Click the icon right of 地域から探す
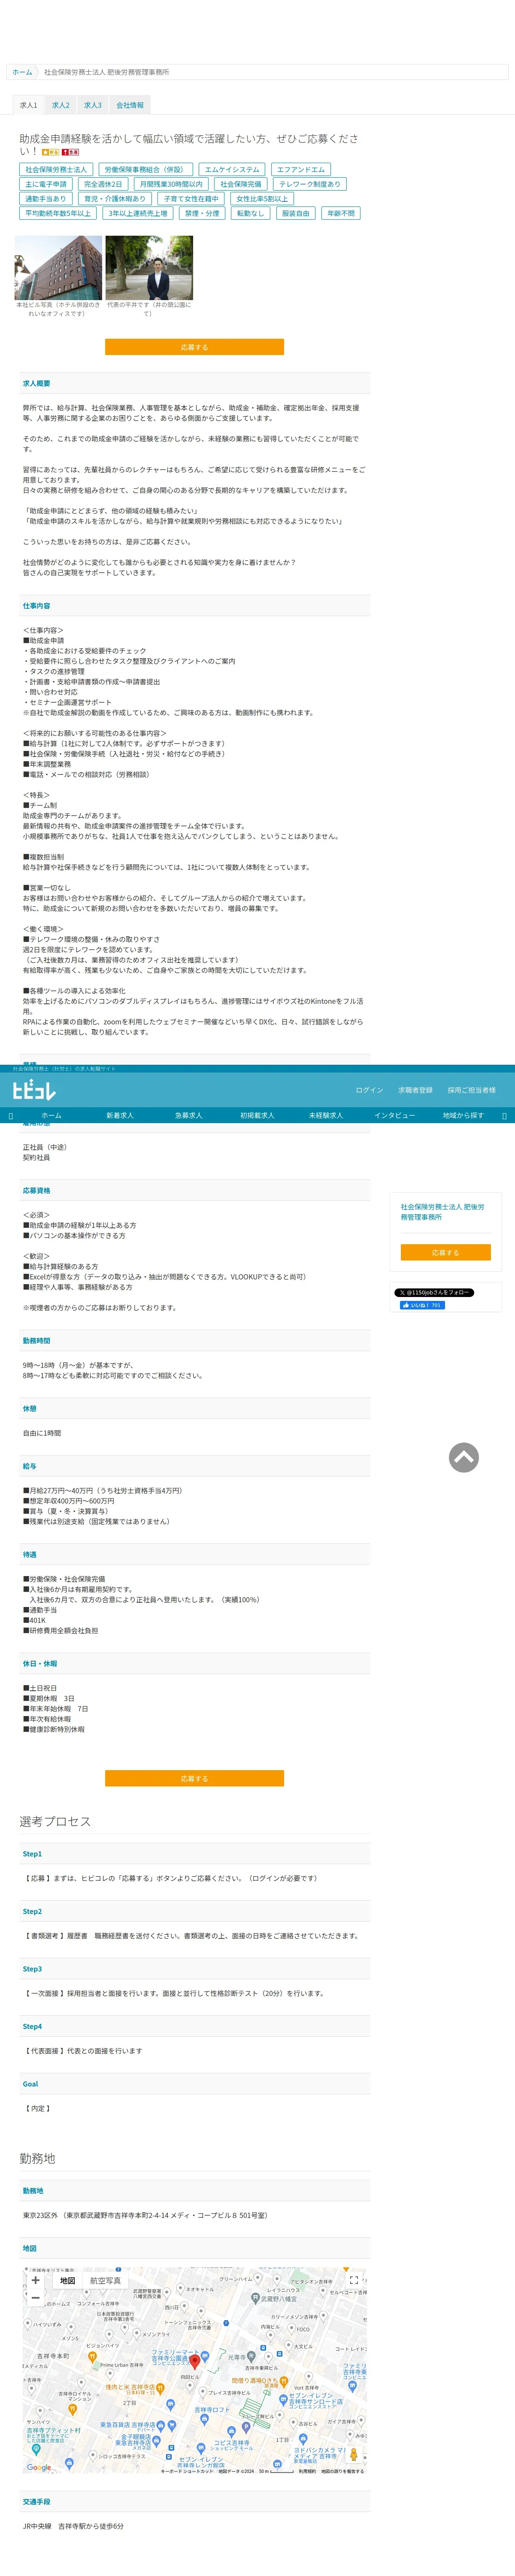This screenshot has width=515, height=2576. pyautogui.click(x=504, y=1115)
